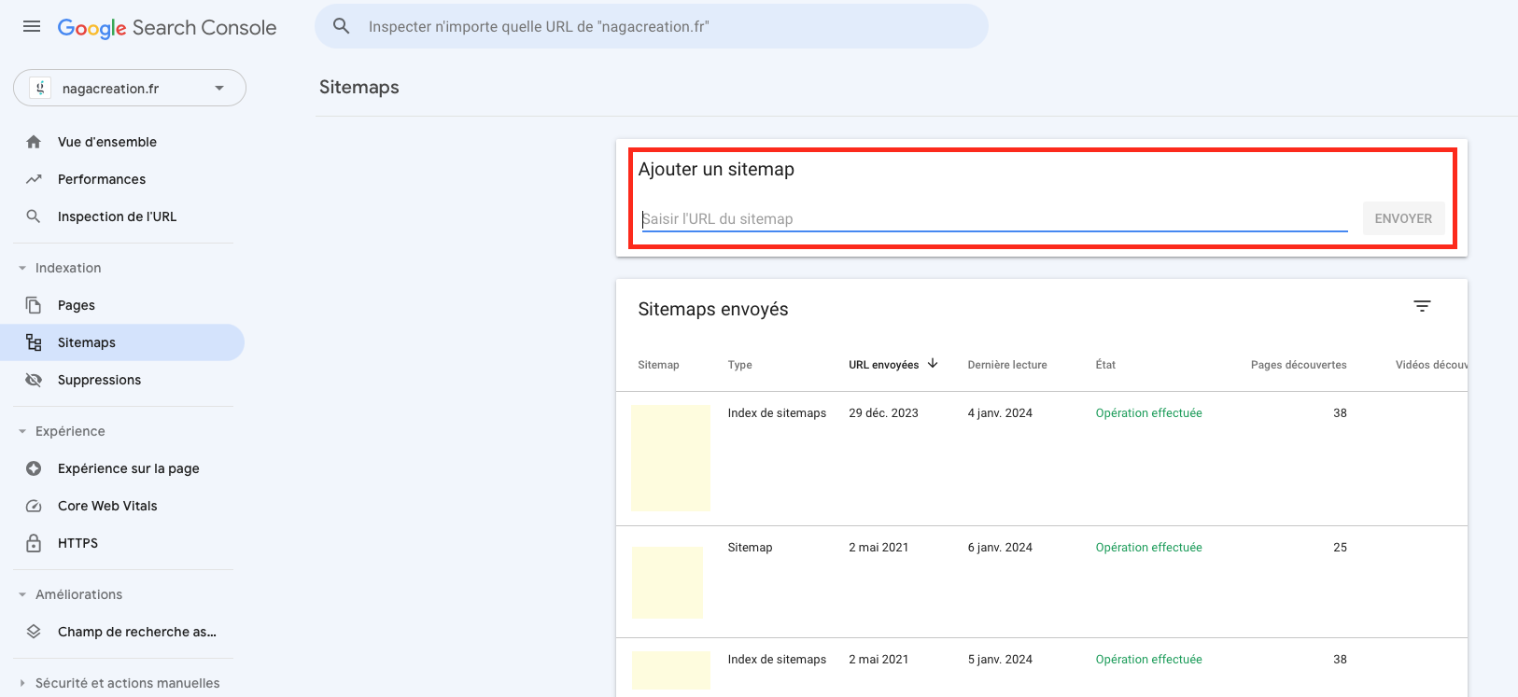Click Index de sitemaps in the 5 janv. 2024 row

777,660
